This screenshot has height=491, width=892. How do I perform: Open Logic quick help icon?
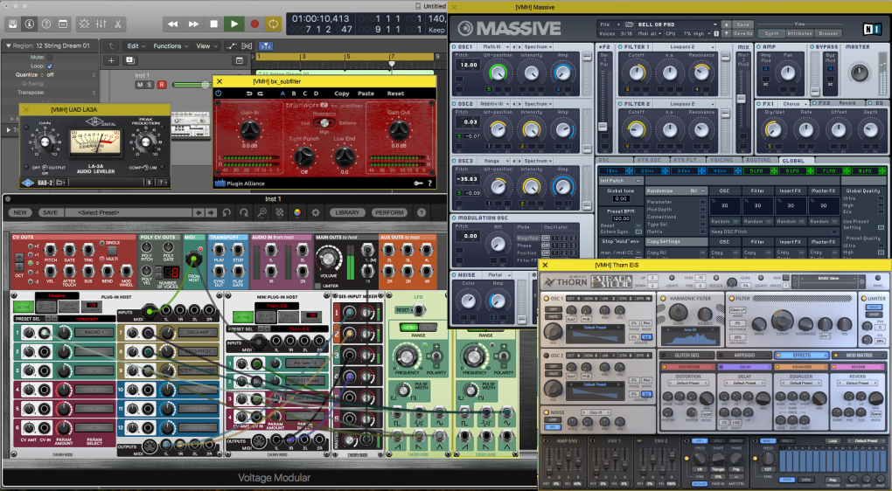(46, 24)
